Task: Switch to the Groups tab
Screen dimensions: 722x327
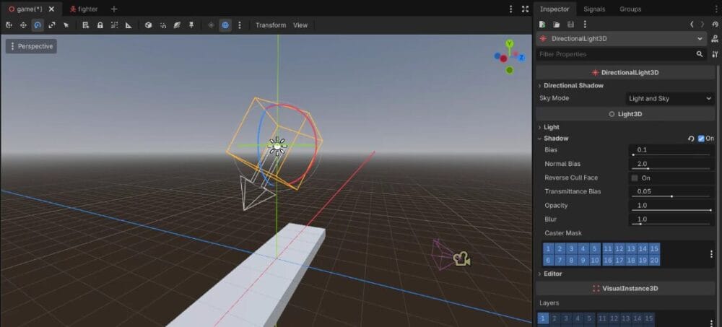Action: click(630, 9)
